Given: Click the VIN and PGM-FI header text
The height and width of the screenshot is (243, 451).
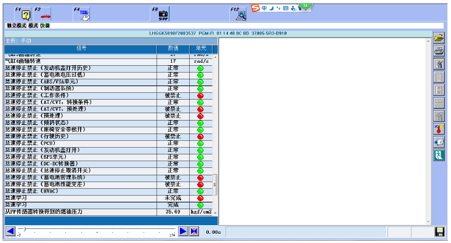Looking at the screenshot, I should (x=217, y=33).
